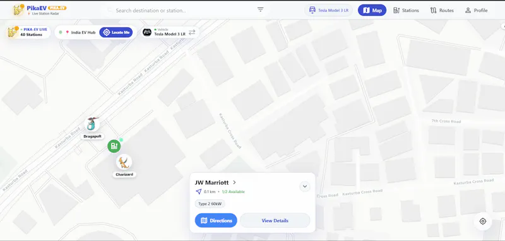The image size is (505, 241).
Task: Get Directions to JW Marriott
Action: (216, 220)
